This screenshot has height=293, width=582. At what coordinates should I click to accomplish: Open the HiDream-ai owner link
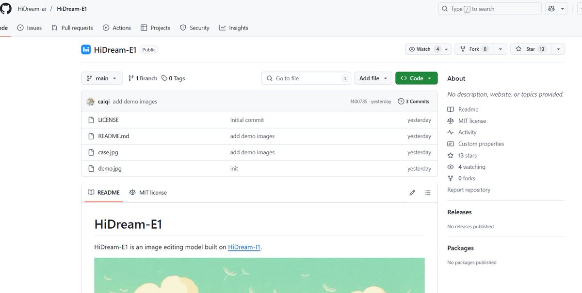(32, 9)
